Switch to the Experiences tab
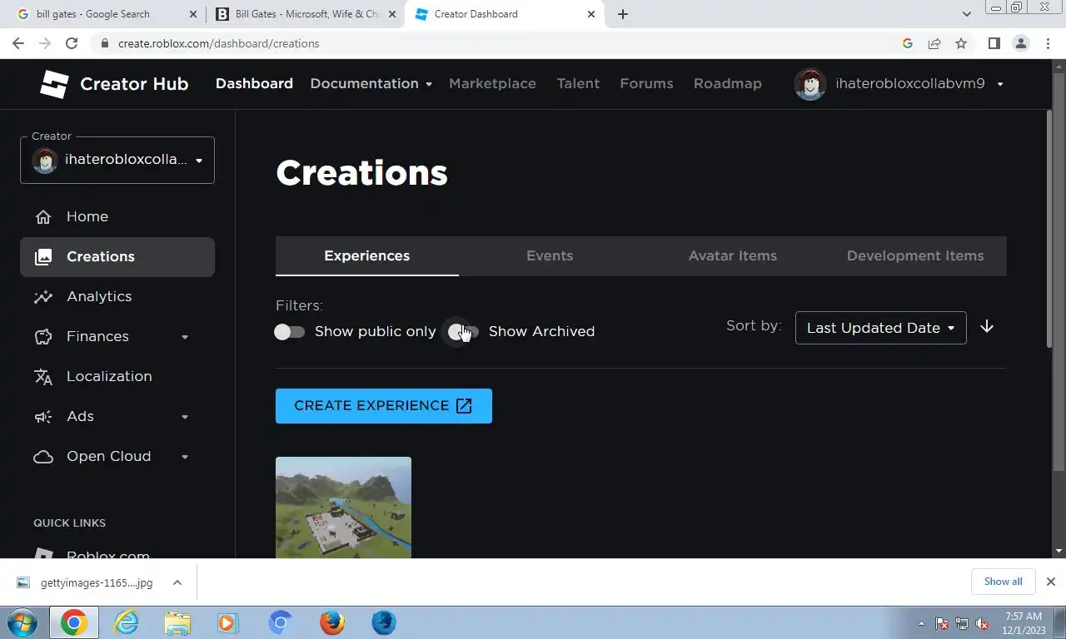 tap(366, 256)
